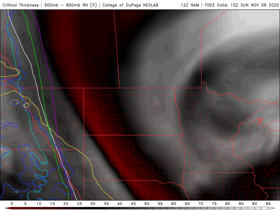The height and width of the screenshot is (210, 280).
Task: Click the colorbar tick label "0"
Action: [x=12, y=204]
